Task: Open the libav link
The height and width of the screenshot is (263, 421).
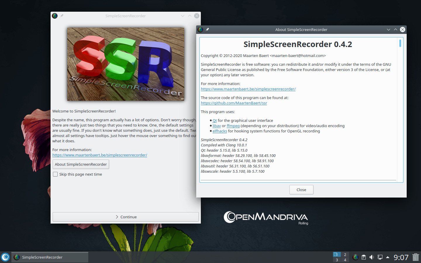Action: [x=217, y=126]
